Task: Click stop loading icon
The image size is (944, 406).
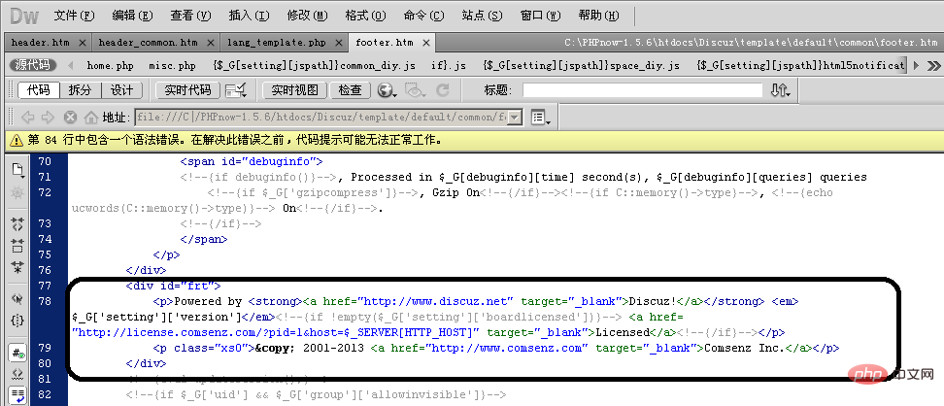Action: click(71, 117)
